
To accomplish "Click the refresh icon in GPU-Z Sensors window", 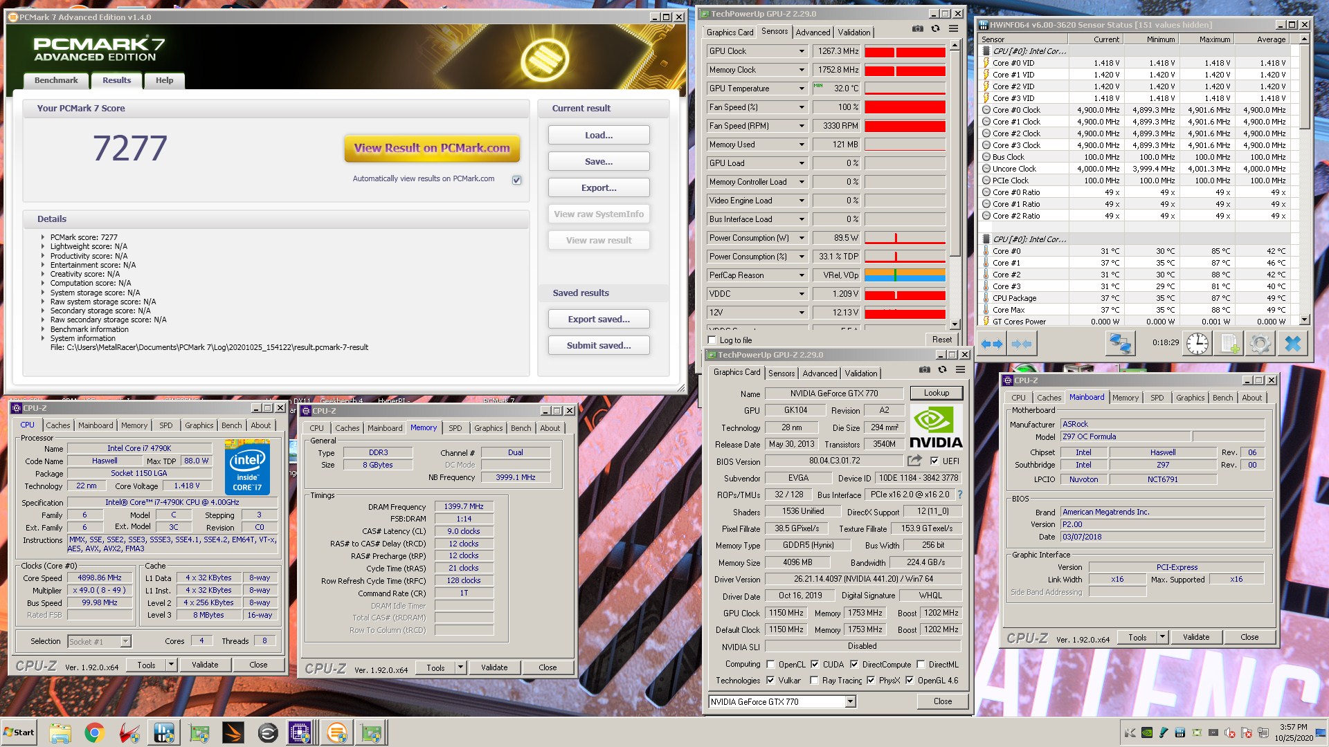I will pos(935,29).
